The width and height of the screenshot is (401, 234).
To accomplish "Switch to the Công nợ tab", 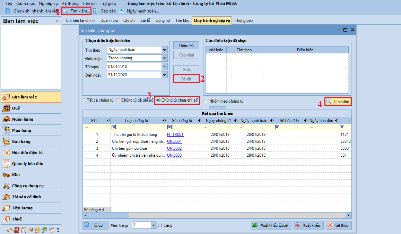I will point(163,20).
